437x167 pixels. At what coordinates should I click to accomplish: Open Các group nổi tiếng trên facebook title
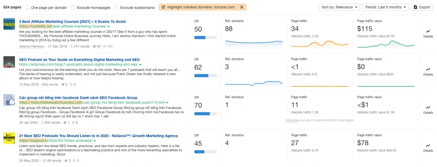pos(78,98)
